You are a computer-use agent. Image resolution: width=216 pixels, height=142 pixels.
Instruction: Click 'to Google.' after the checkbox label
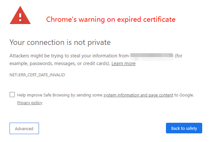[x=184, y=95]
